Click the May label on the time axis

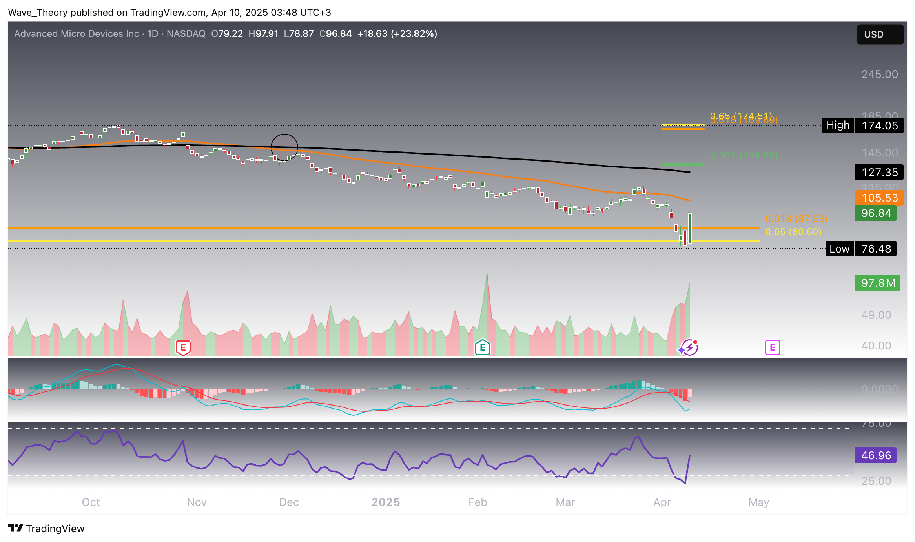[758, 502]
